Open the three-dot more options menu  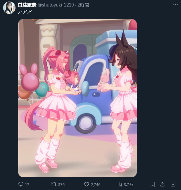175,5
